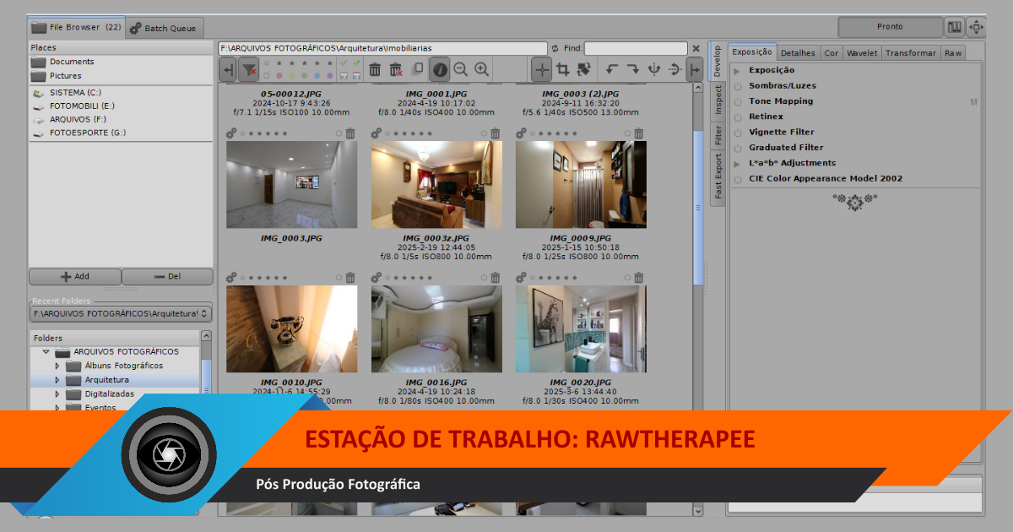Enable the Sombras/Luzes tool power toggle
Image resolution: width=1013 pixels, height=532 pixels.
click(738, 86)
